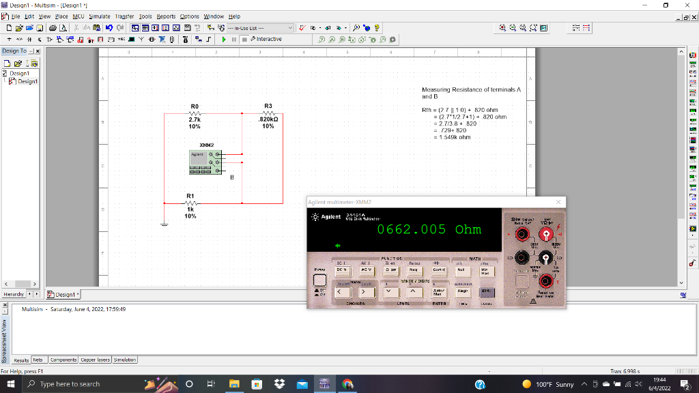Select the Place Source component icon
This screenshot has height=393, width=699.
8,39
